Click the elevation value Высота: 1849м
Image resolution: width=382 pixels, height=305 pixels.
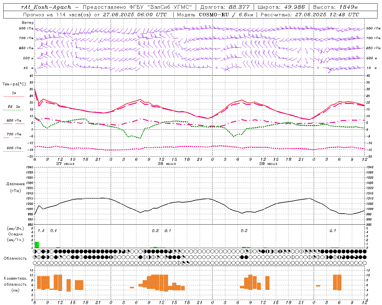coord(335,7)
